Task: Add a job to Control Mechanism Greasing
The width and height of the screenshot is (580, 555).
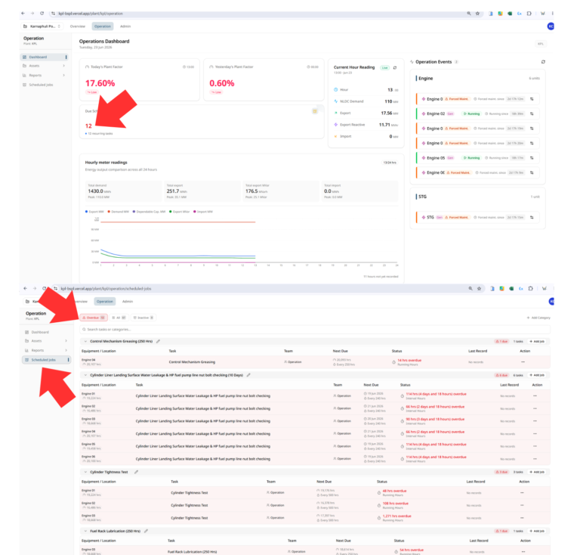Action: pos(538,341)
